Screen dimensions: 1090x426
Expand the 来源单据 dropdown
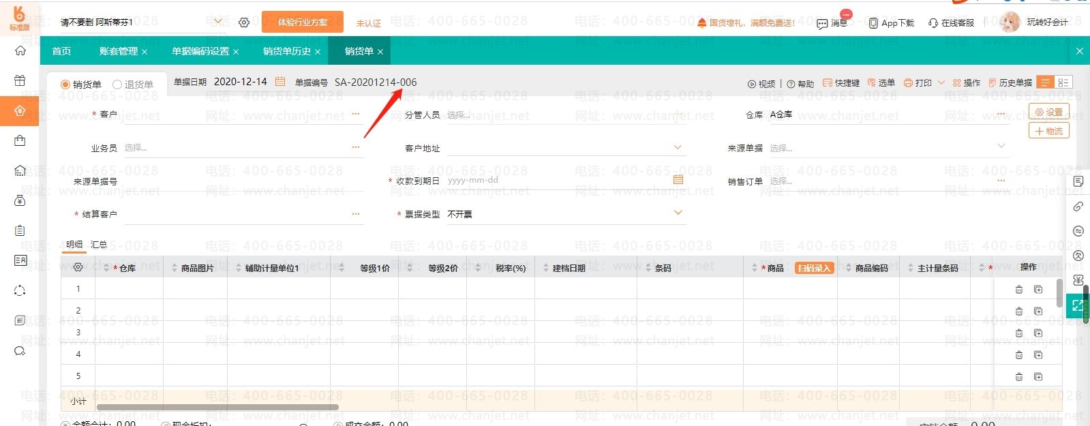click(1001, 146)
